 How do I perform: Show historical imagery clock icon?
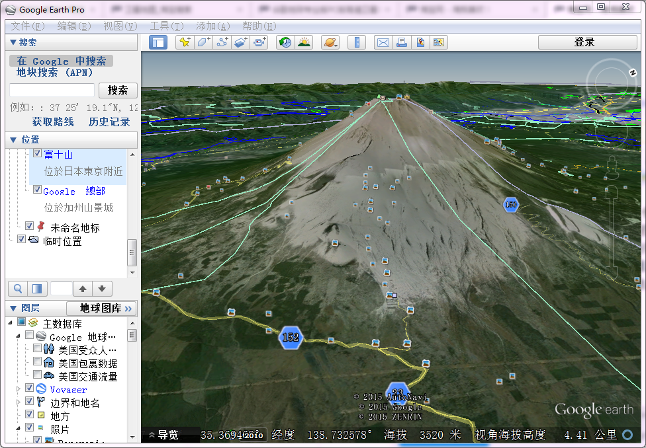[285, 42]
